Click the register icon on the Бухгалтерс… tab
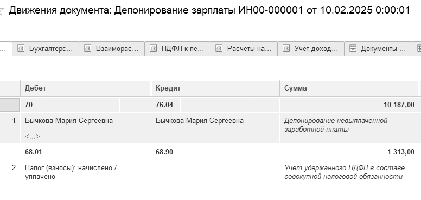Screen dimensions: 421x200 click(x=21, y=49)
